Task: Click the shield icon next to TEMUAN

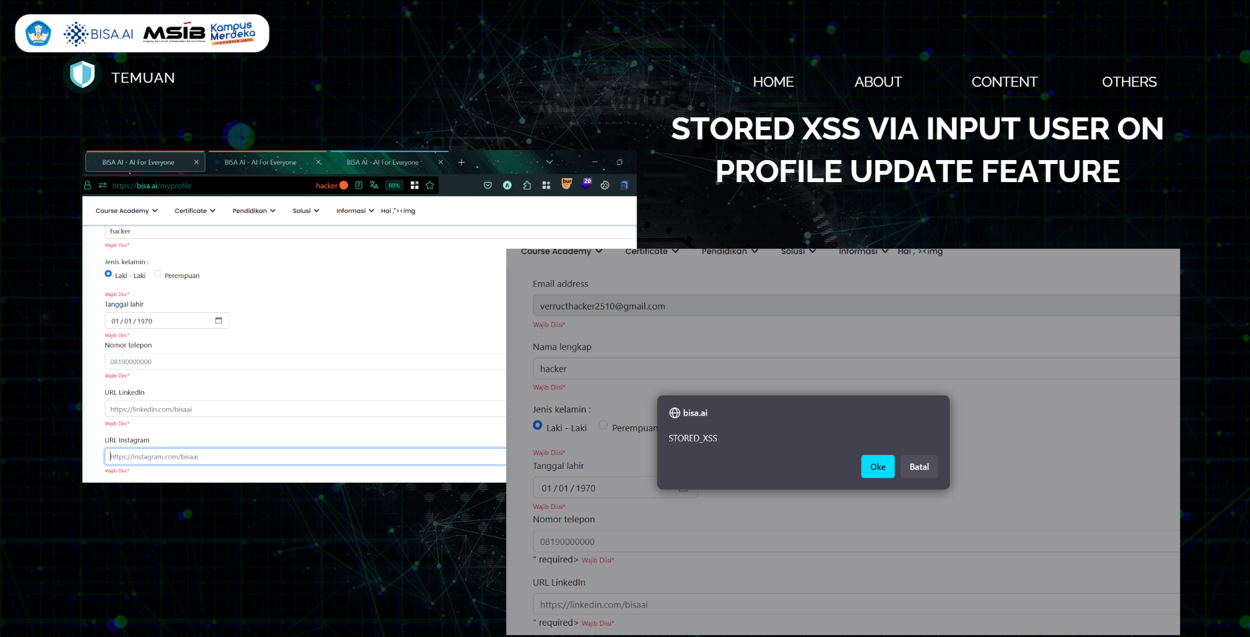Action: [82, 74]
